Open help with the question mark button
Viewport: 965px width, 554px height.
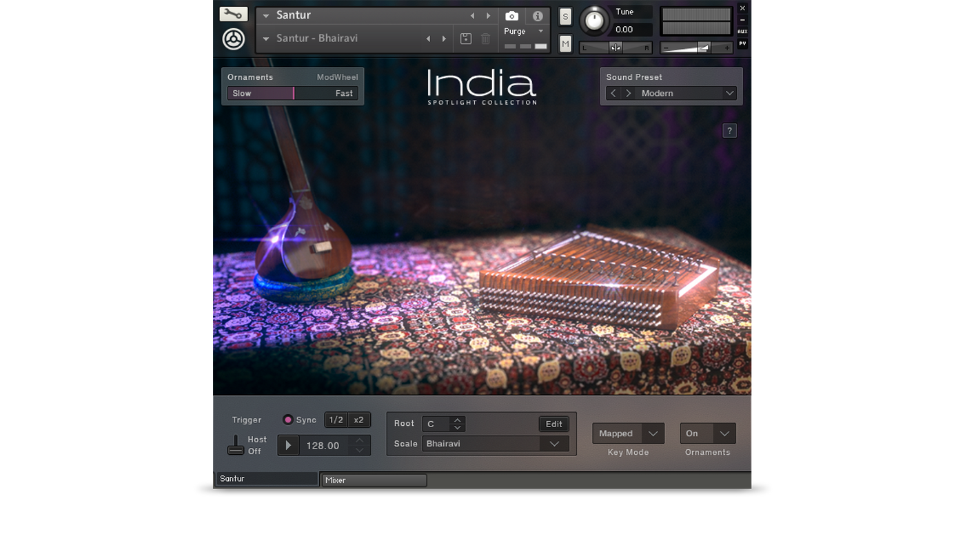point(729,131)
